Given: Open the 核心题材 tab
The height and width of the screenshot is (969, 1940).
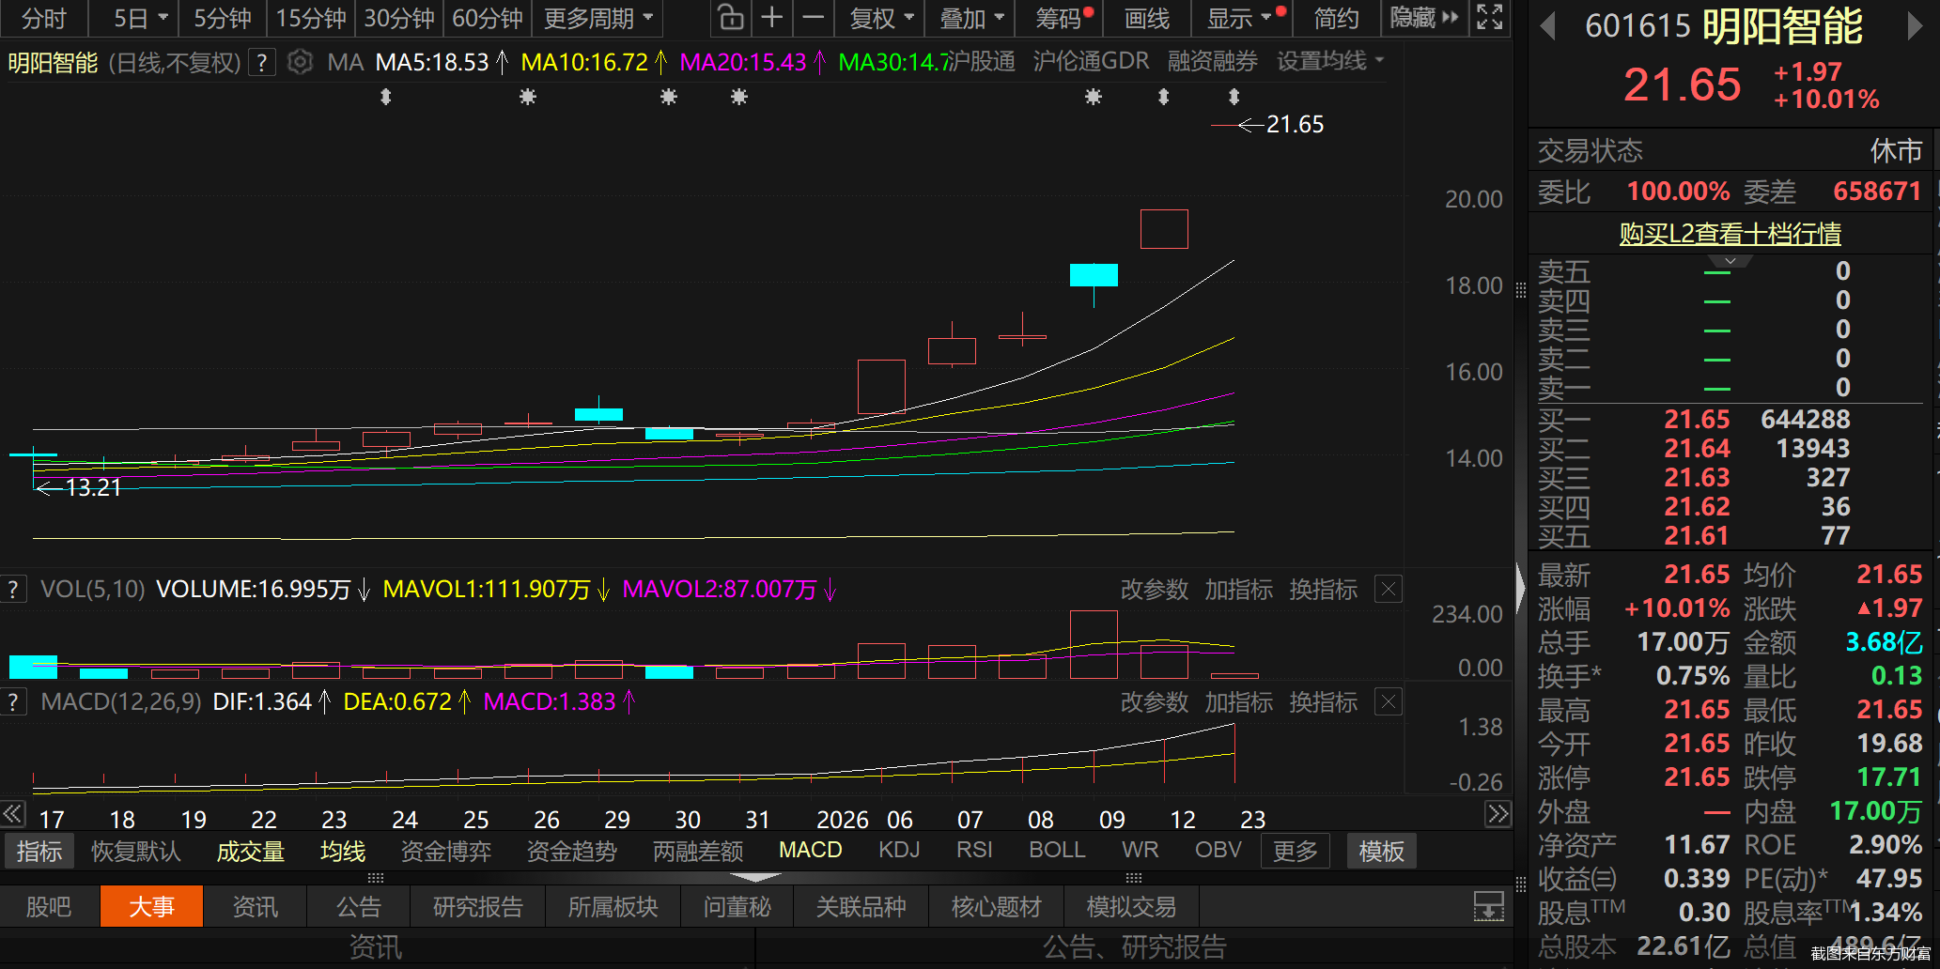Looking at the screenshot, I should tap(996, 907).
